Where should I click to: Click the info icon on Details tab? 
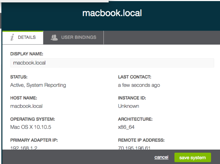12,37
